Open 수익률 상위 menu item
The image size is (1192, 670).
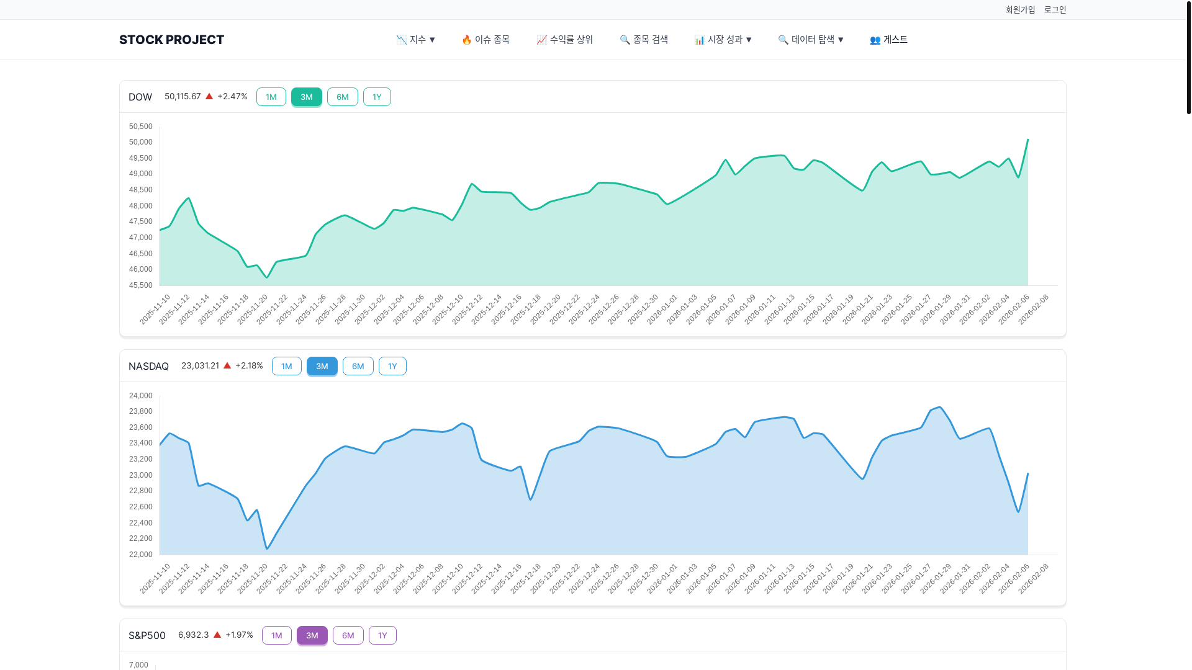(564, 40)
